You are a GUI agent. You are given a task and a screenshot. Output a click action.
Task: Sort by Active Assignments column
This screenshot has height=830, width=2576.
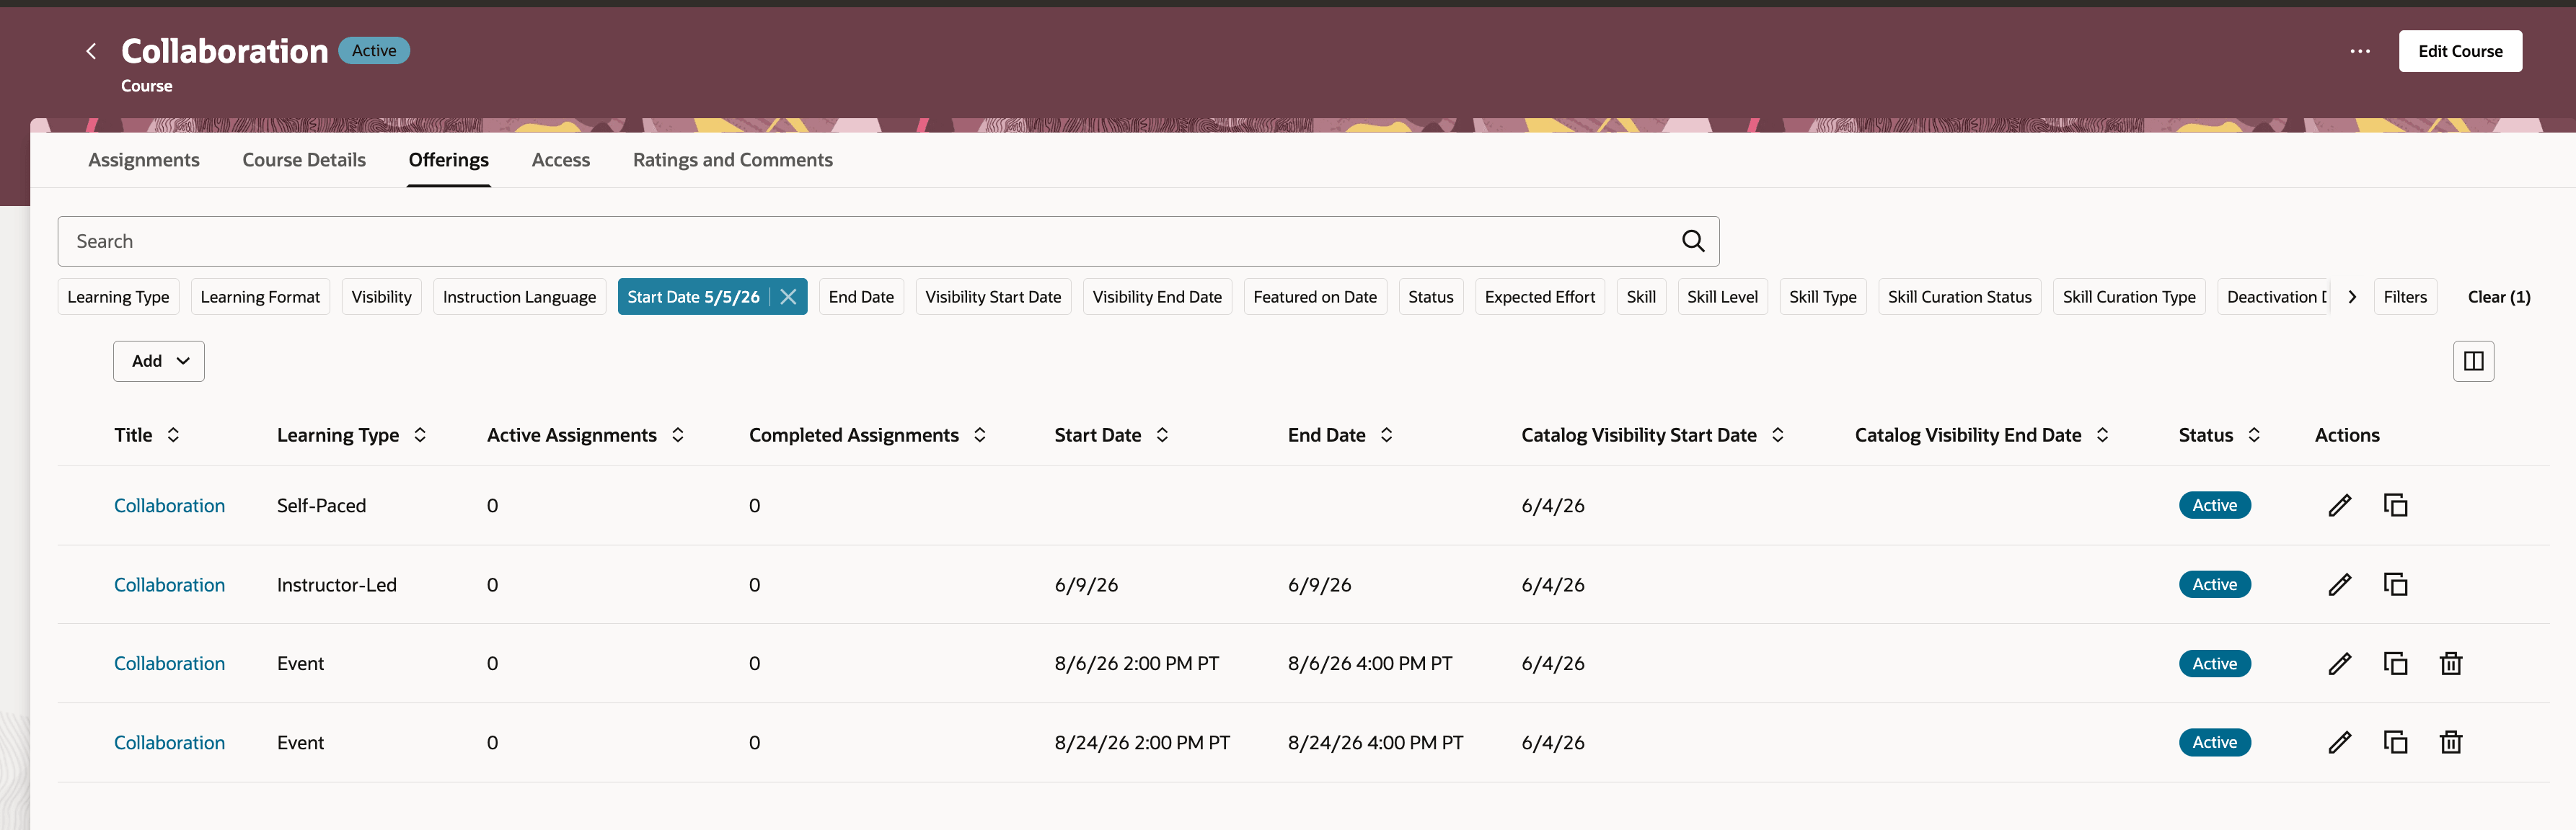pos(678,434)
